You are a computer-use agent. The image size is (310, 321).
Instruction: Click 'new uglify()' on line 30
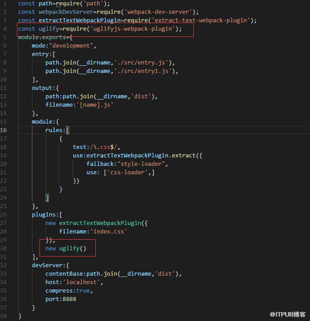[66, 249]
